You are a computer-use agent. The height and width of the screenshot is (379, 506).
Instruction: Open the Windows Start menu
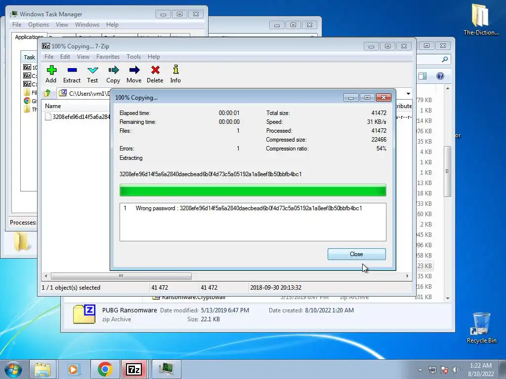tap(13, 369)
